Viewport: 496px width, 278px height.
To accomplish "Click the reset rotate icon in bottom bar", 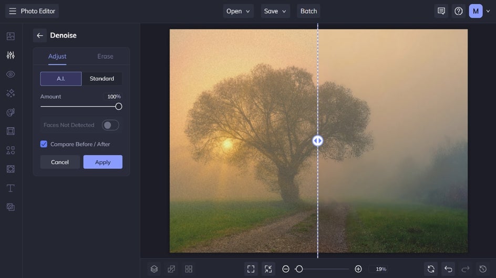I will [431, 269].
